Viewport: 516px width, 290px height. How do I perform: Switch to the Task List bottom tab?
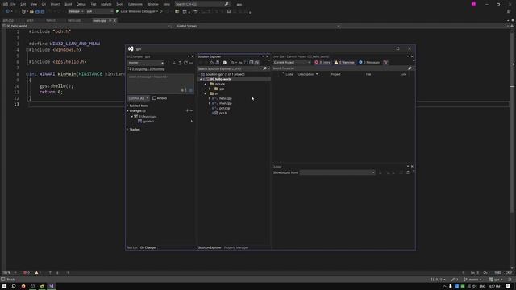tap(132, 247)
